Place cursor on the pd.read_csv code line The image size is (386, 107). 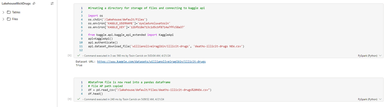click(x=151, y=90)
